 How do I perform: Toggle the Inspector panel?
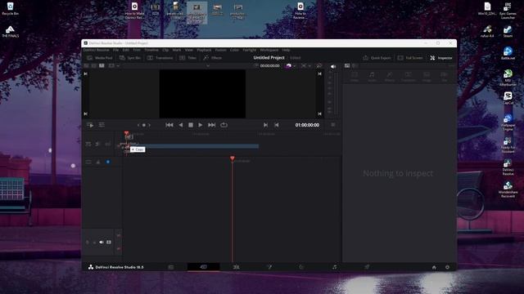click(x=441, y=58)
